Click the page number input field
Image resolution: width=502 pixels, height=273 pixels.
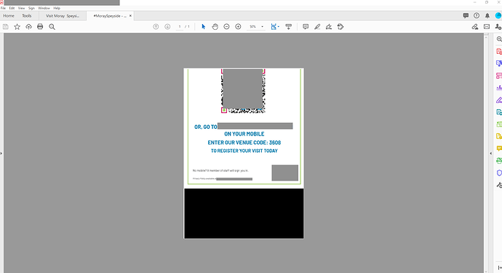(x=180, y=27)
